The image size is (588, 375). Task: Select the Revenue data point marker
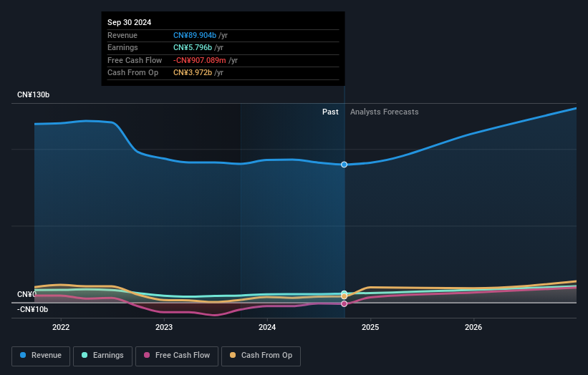coord(344,165)
